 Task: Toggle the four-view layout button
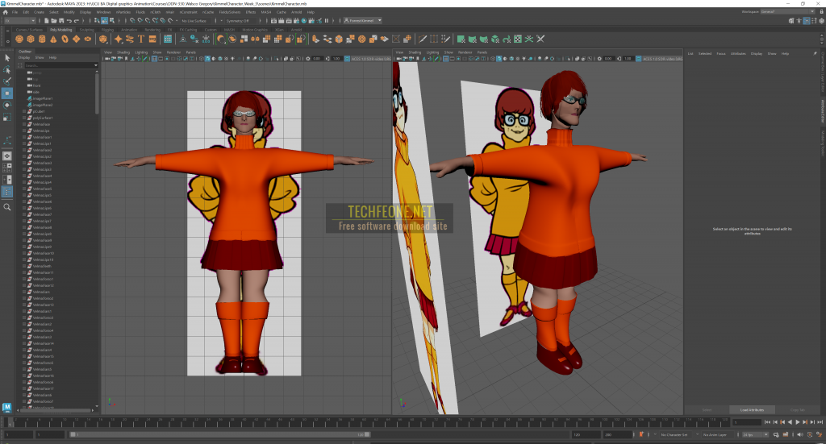7,168
